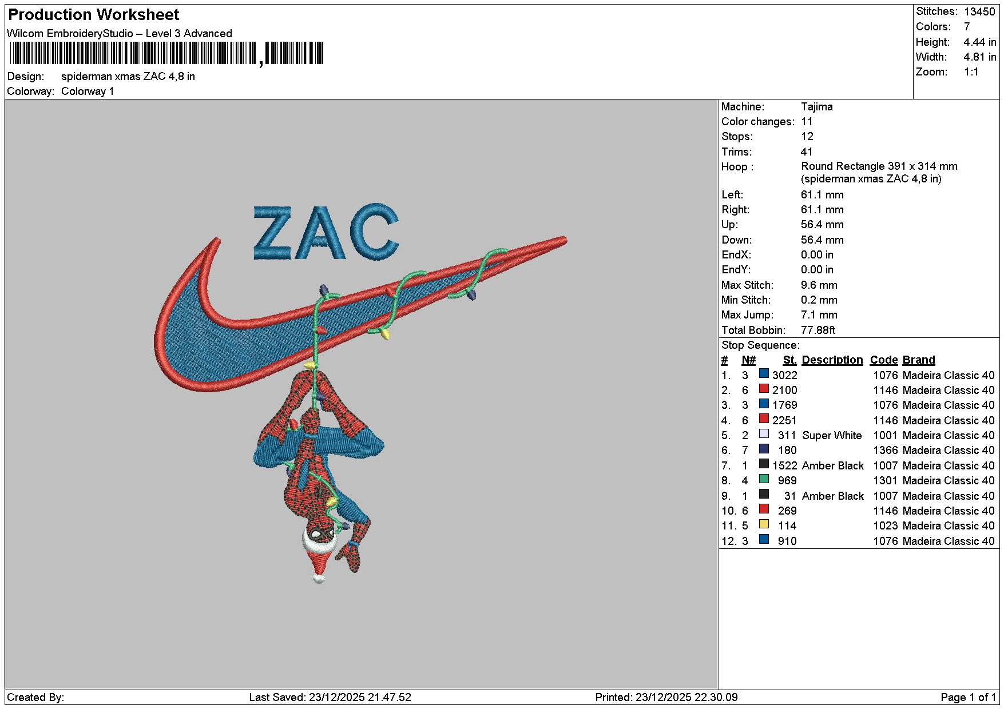Click the Design name value in the header
The image size is (1004, 709).
[x=128, y=77]
